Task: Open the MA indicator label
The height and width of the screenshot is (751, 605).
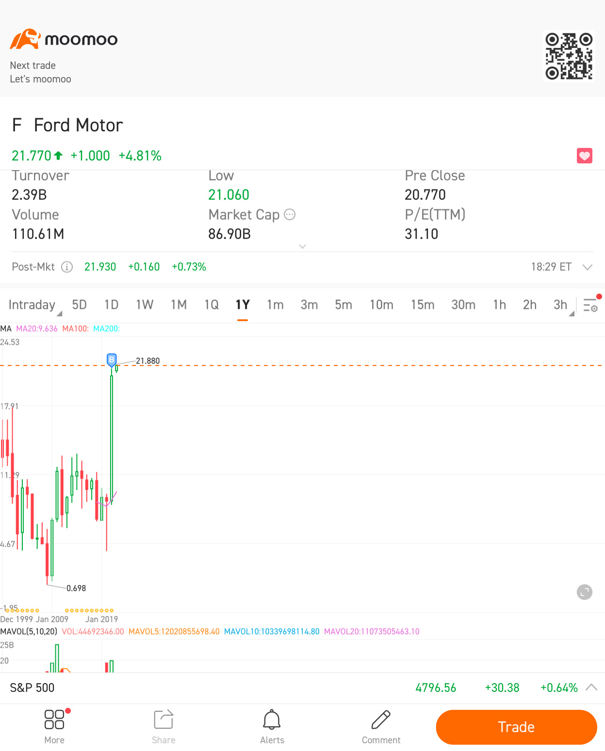Action: (6, 329)
